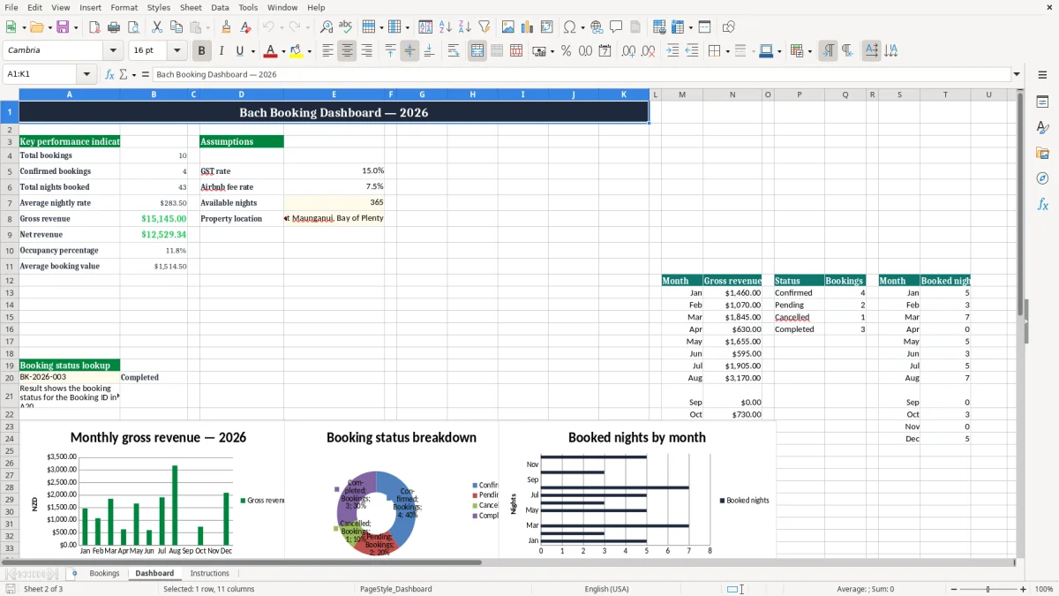The height and width of the screenshot is (596, 1059).
Task: Open the Tools menu
Action: tap(248, 7)
